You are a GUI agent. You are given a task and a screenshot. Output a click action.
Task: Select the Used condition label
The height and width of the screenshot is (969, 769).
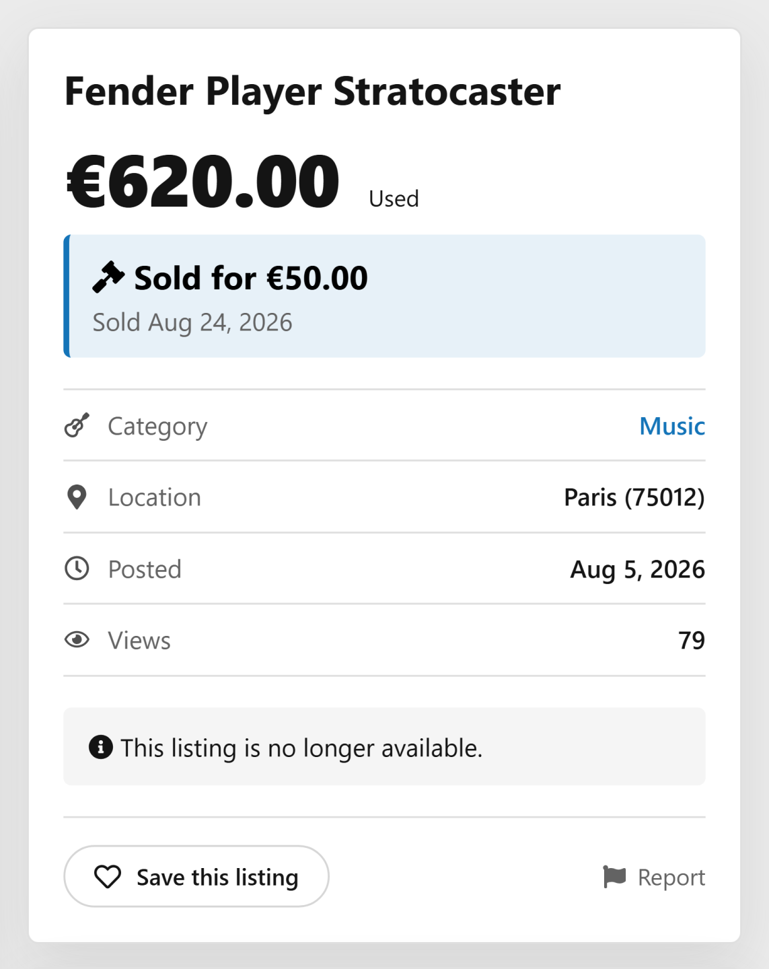(x=394, y=199)
